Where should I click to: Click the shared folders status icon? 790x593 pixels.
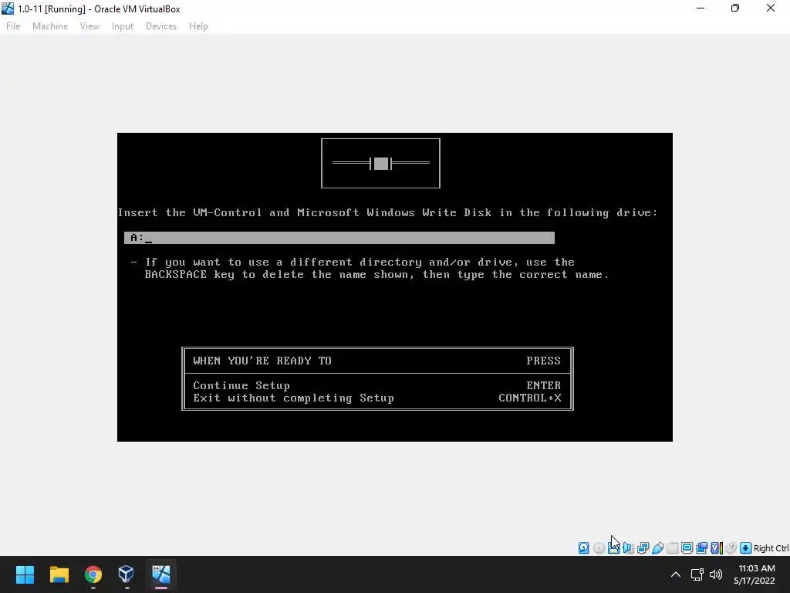[x=672, y=547]
